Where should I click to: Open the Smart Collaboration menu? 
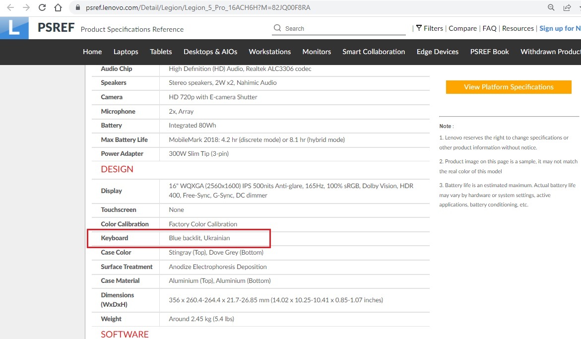[x=374, y=52]
